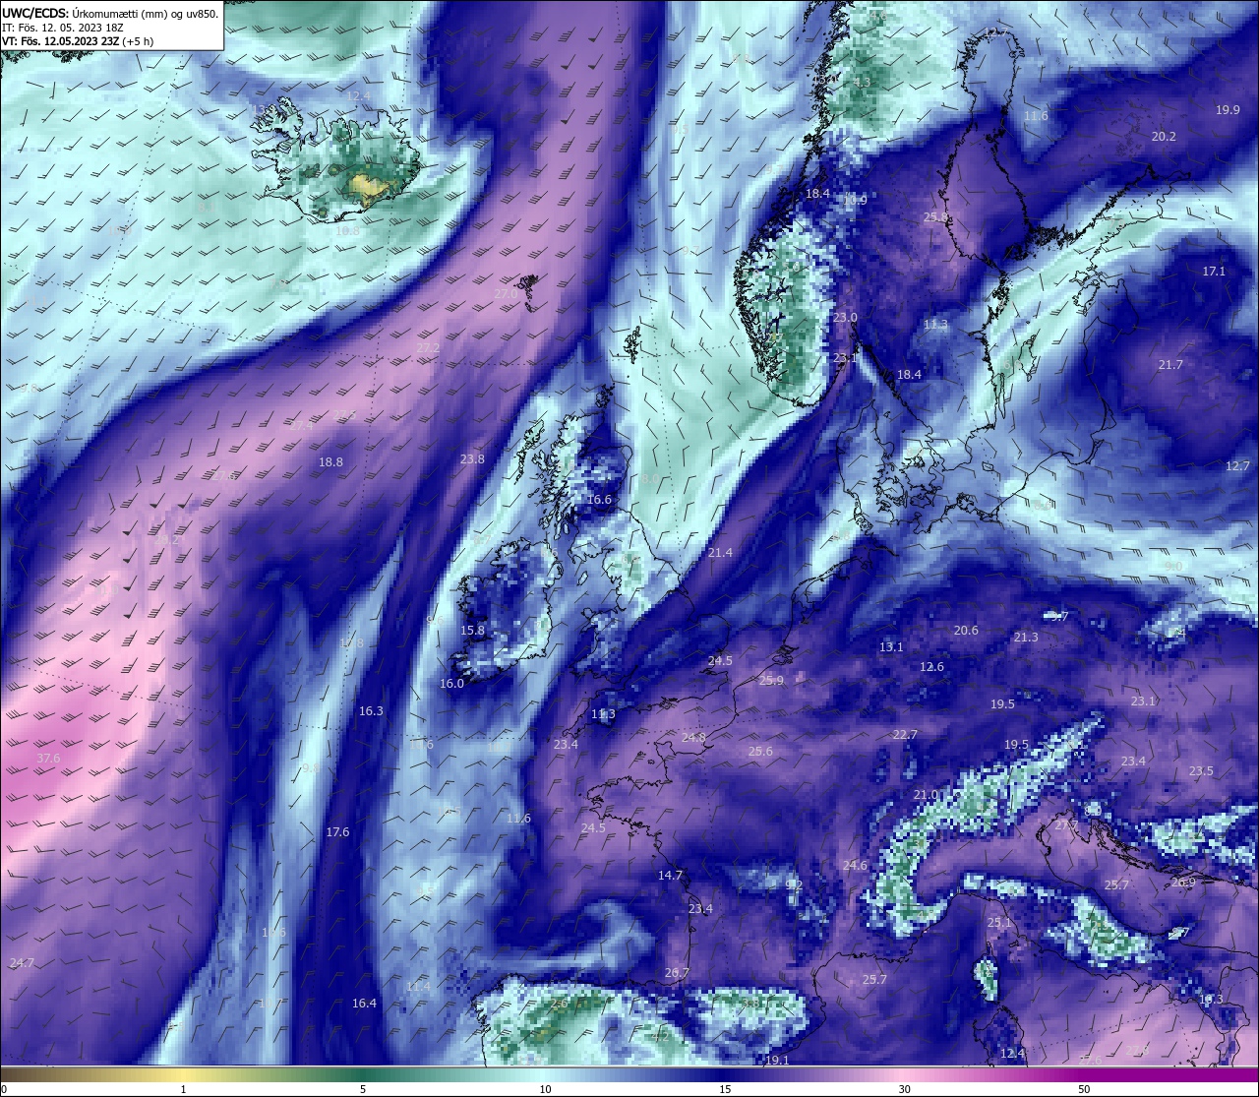Viewport: 1259px width, 1097px height.
Task: Click the title text 'UWC/ECDS: Úrkomumætti (mm) og uv850.'
Action: pos(110,14)
